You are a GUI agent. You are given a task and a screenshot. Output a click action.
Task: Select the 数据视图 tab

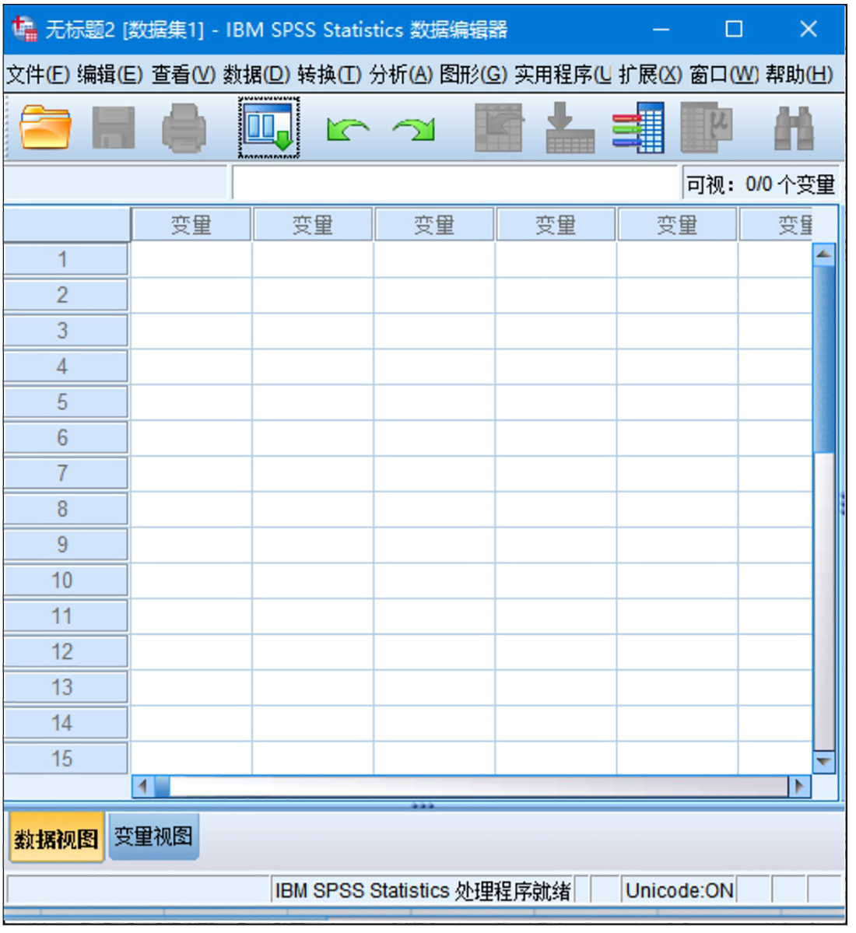(x=56, y=839)
